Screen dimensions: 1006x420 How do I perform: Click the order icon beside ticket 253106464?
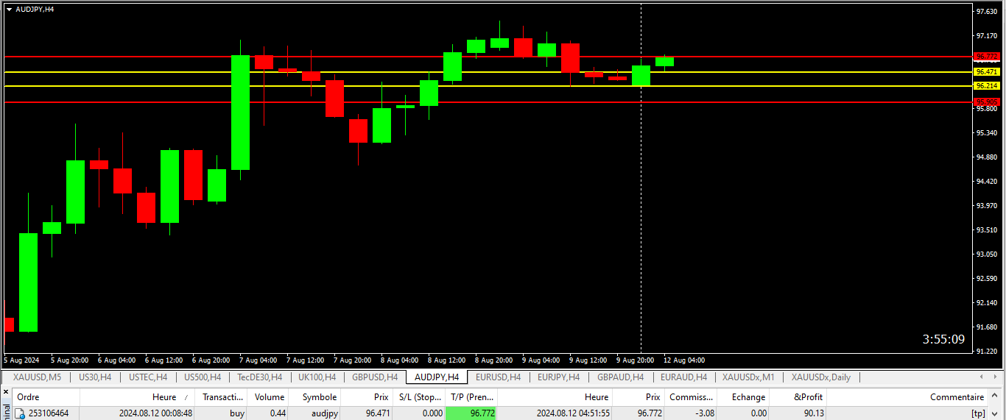(21, 413)
